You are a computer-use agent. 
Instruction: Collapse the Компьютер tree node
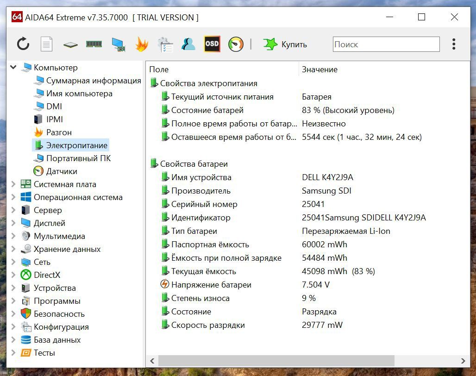point(13,67)
